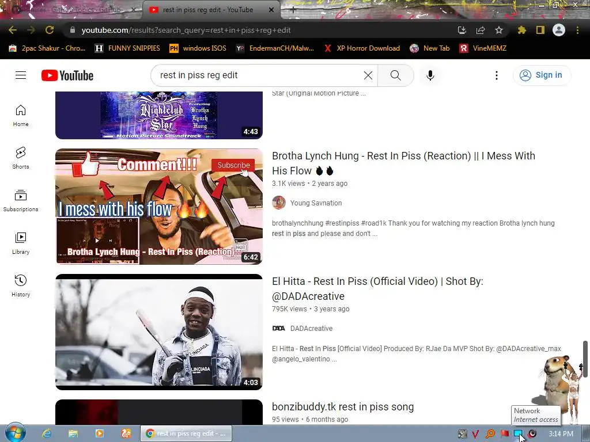This screenshot has width=590, height=442.
Task: Open the Brotha Lynch Hung Rest In Piss Reaction title
Action: tap(403, 163)
